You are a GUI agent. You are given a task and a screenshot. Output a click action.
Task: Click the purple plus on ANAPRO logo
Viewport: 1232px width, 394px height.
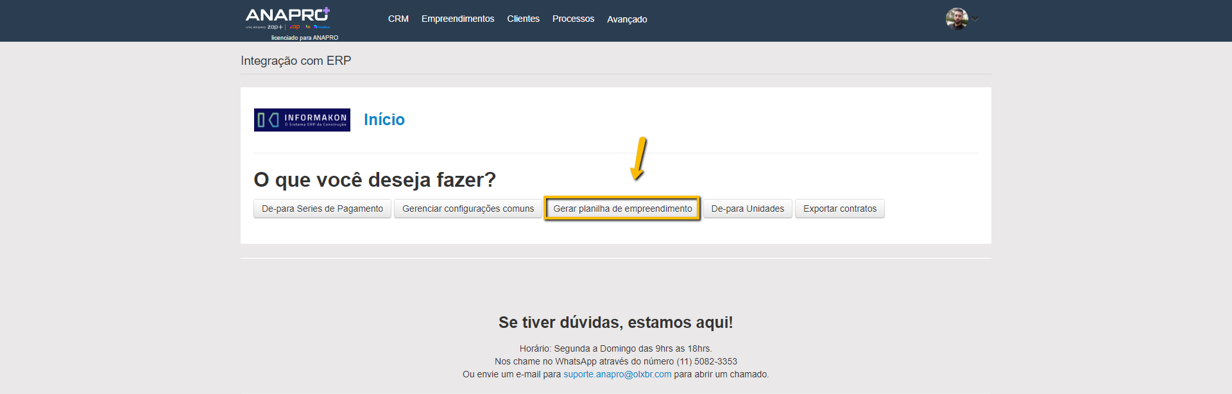click(326, 10)
